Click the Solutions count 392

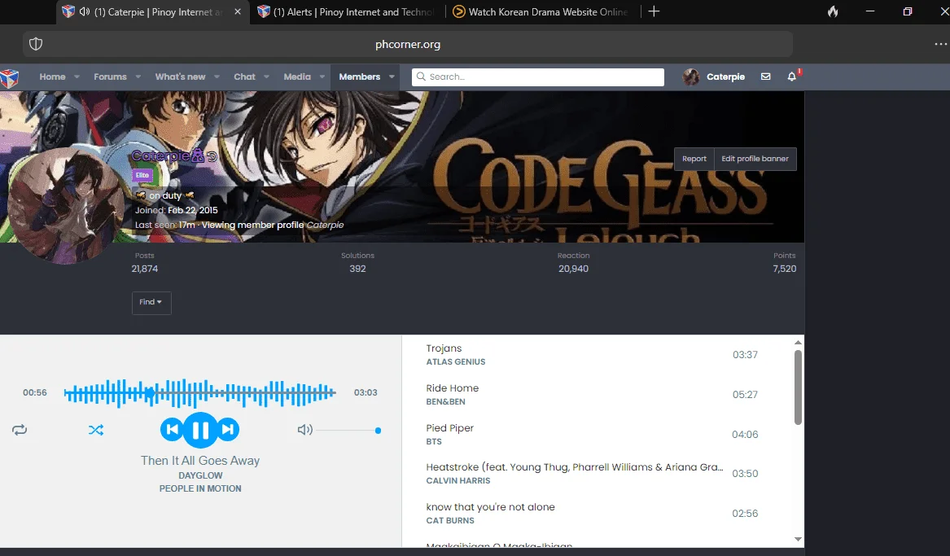tap(357, 269)
